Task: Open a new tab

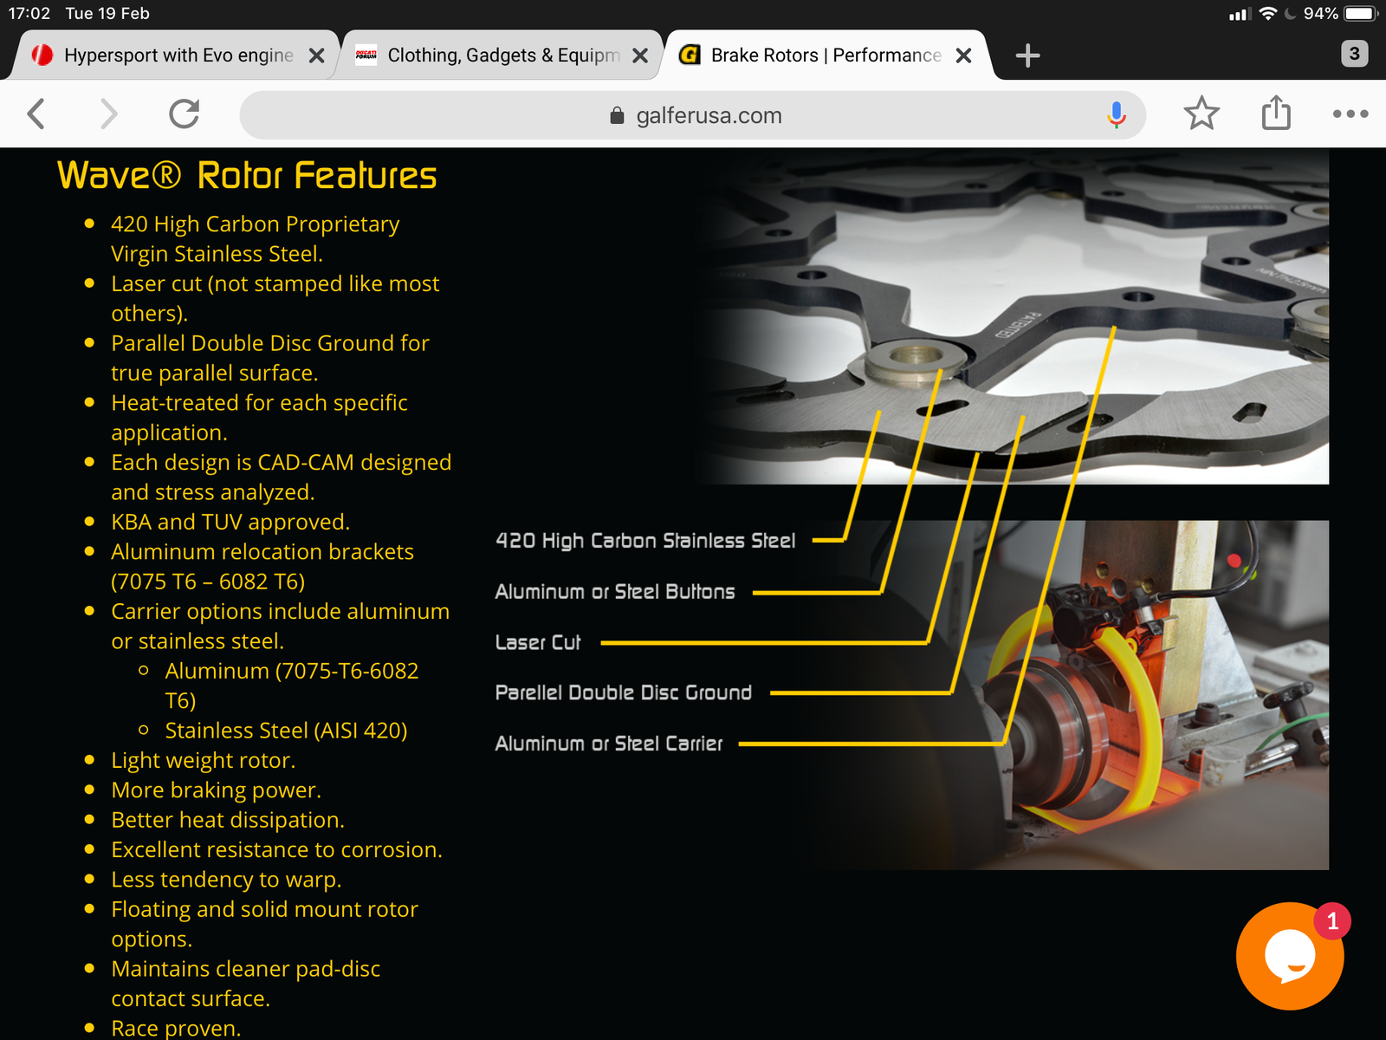Action: tap(1027, 55)
